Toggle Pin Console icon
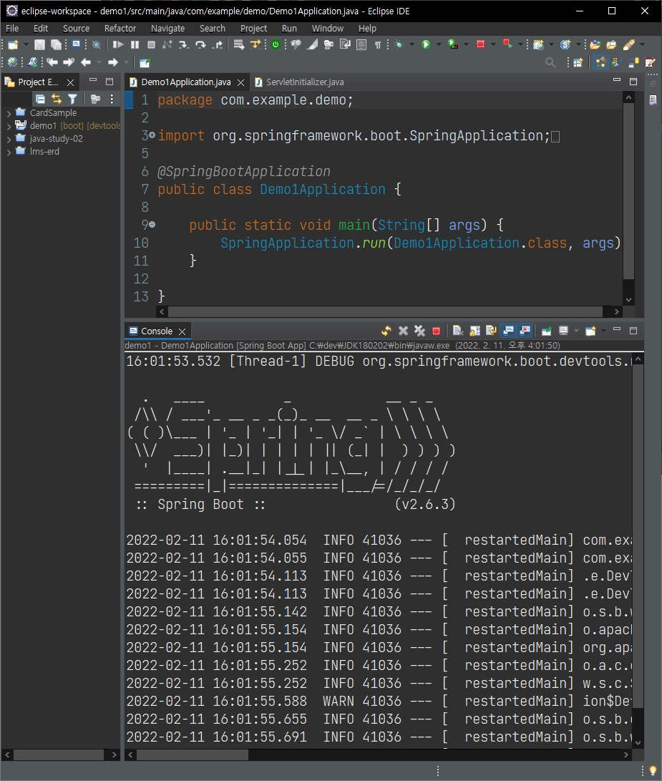The height and width of the screenshot is (781, 662). click(x=547, y=331)
